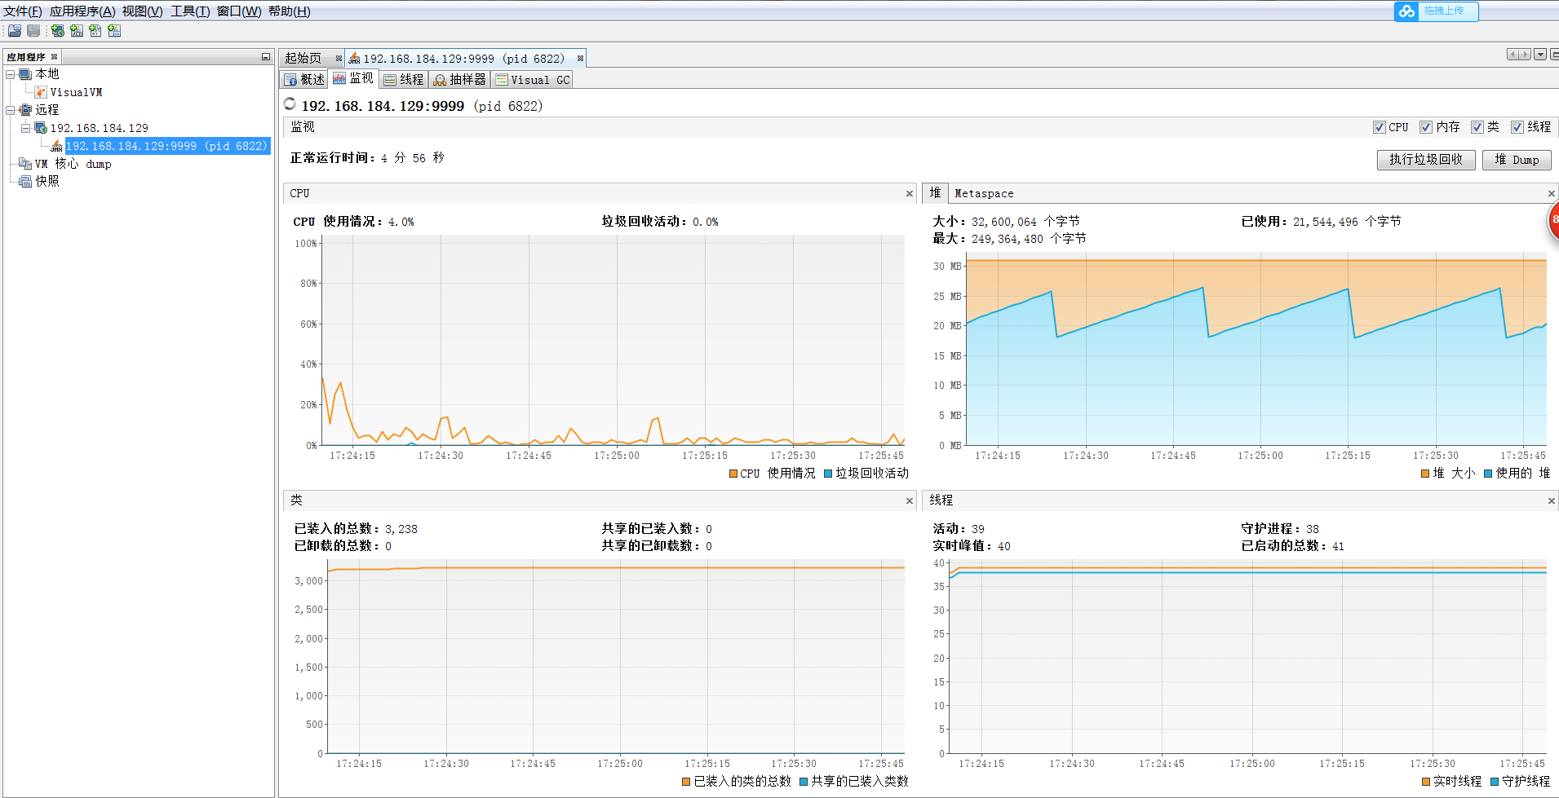Viewport: 1559px width, 798px height.
Task: Uncheck the CPU checkbox
Action: click(1380, 127)
